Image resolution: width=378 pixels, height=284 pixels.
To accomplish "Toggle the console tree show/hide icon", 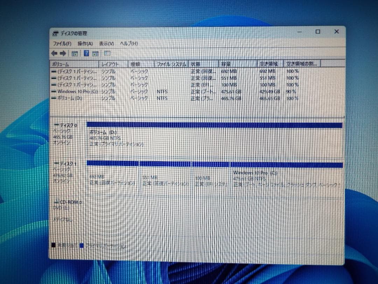I will [75, 53].
